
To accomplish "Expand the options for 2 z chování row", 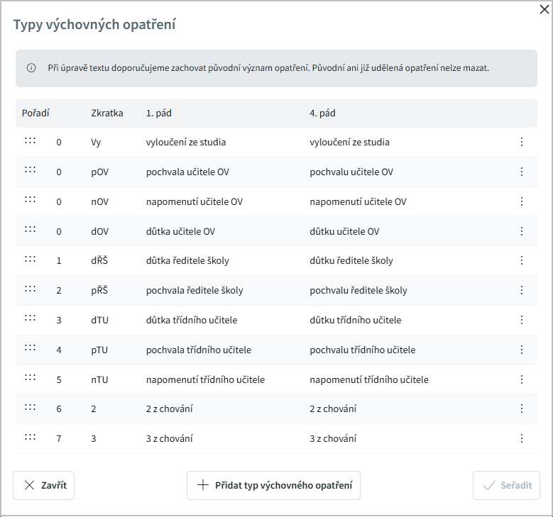I will [521, 408].
